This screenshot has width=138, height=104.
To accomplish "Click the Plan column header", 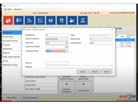I will [123, 36].
